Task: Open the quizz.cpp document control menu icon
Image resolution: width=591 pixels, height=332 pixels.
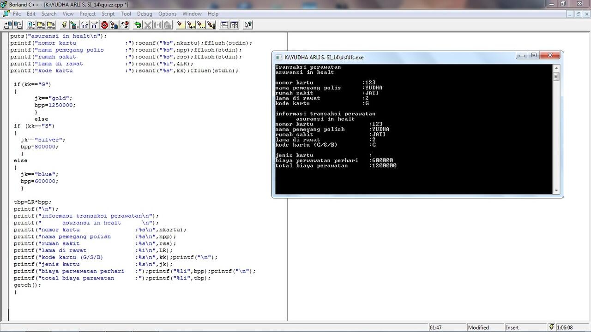Action: pyautogui.click(x=6, y=13)
